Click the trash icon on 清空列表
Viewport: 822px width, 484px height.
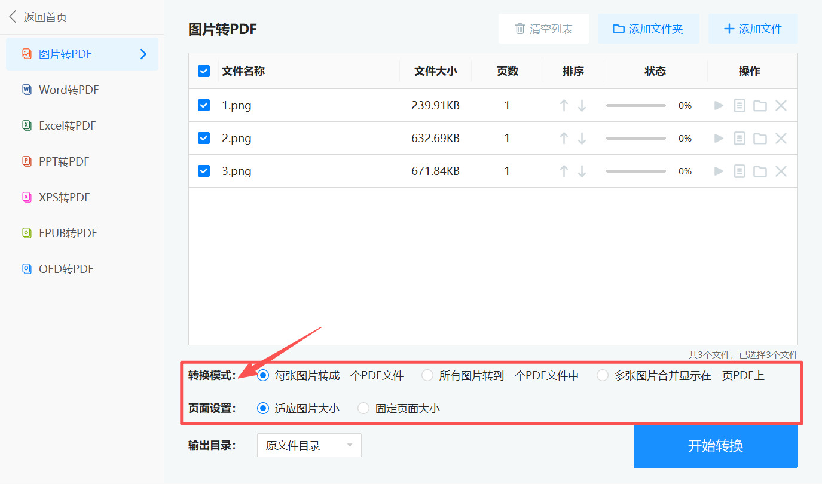click(x=520, y=28)
